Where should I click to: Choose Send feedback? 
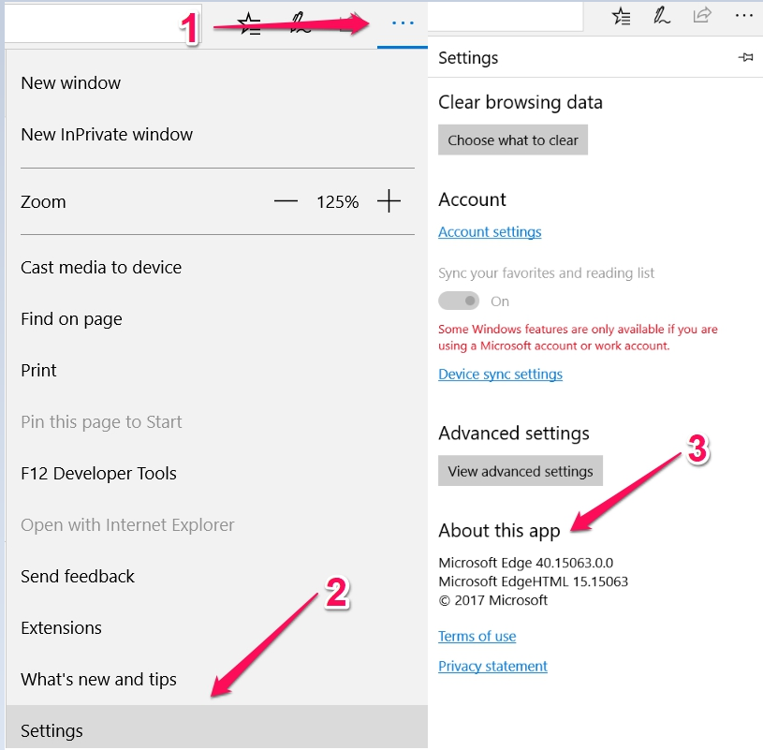click(x=216, y=576)
